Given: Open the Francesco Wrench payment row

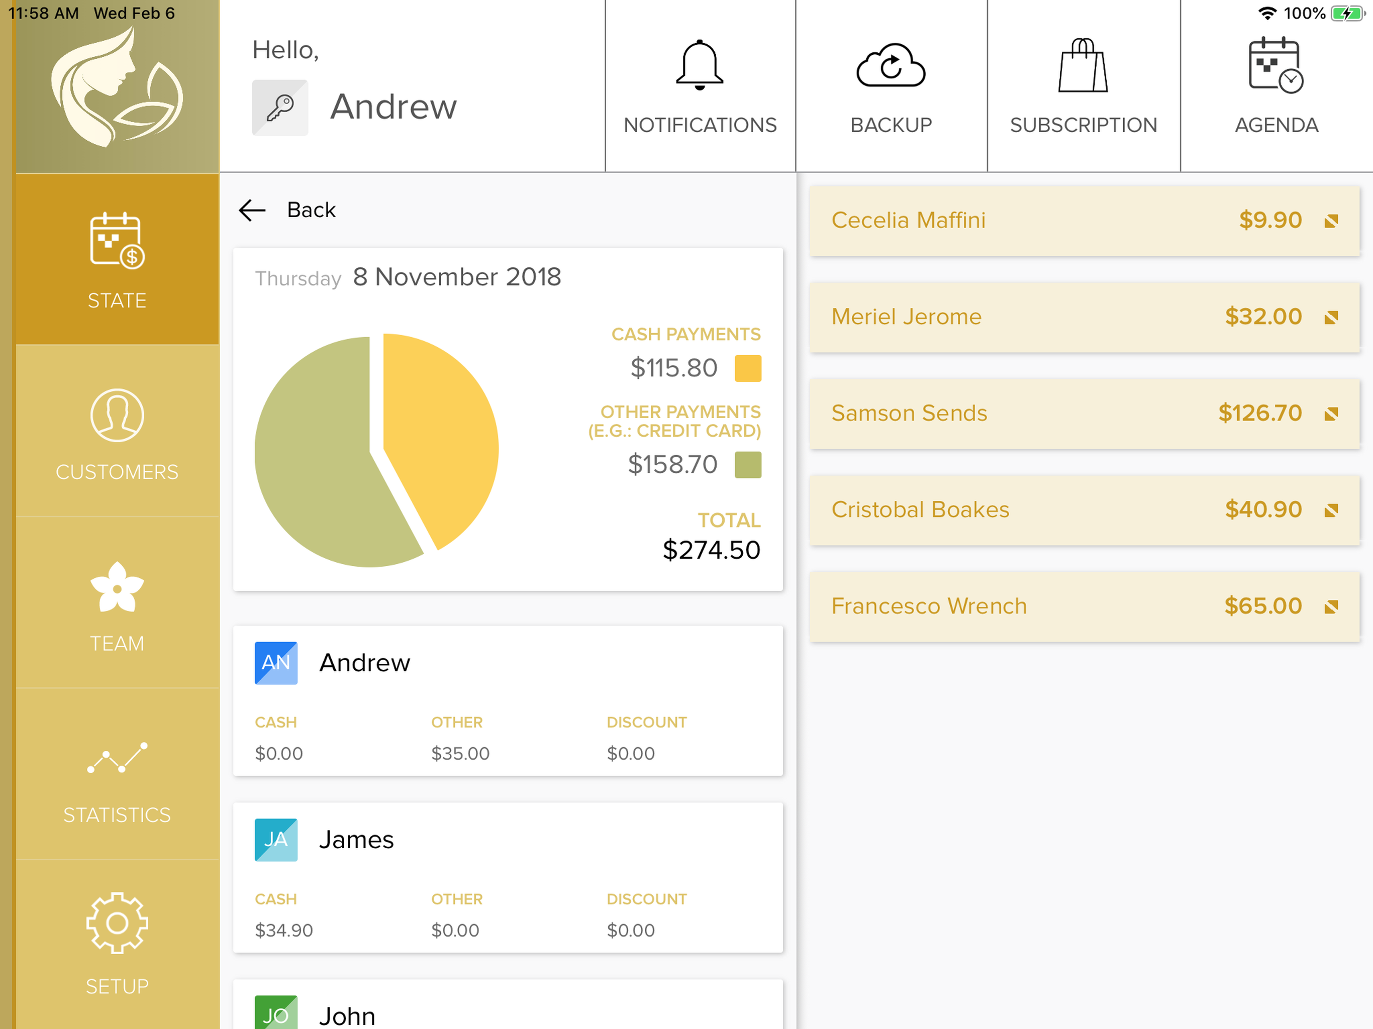Looking at the screenshot, I should tap(1085, 606).
